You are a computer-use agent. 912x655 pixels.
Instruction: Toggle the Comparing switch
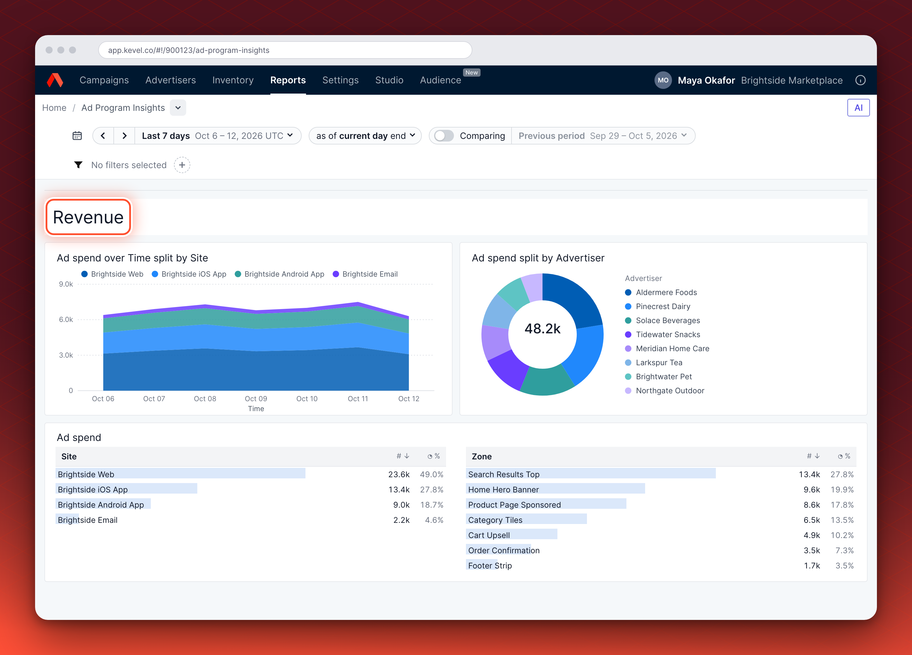[x=443, y=136]
